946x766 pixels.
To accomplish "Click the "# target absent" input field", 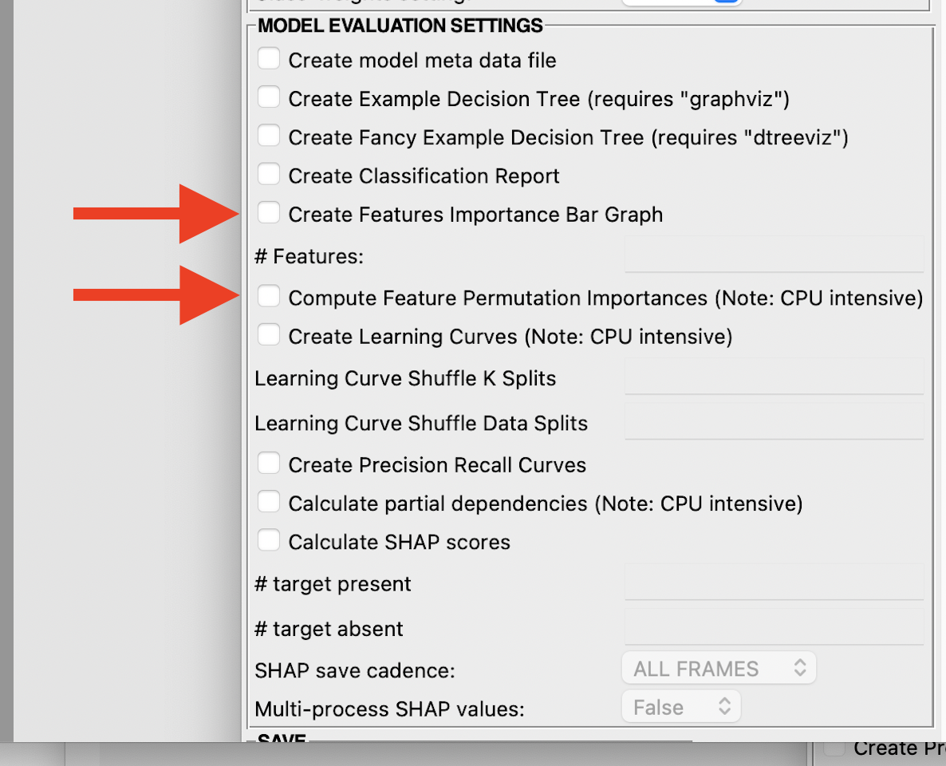I will pos(772,628).
